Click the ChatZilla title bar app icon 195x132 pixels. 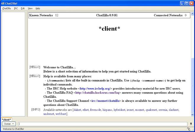tap(3, 4)
